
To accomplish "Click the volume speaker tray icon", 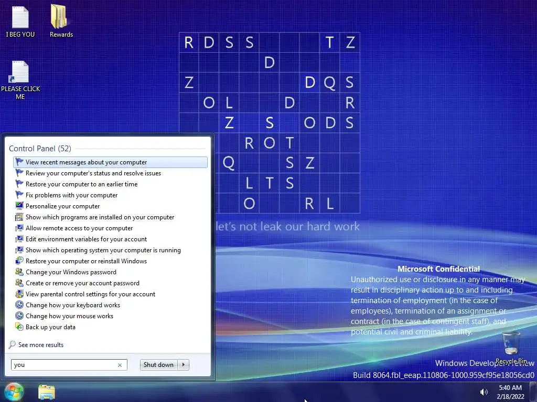I will (484, 392).
